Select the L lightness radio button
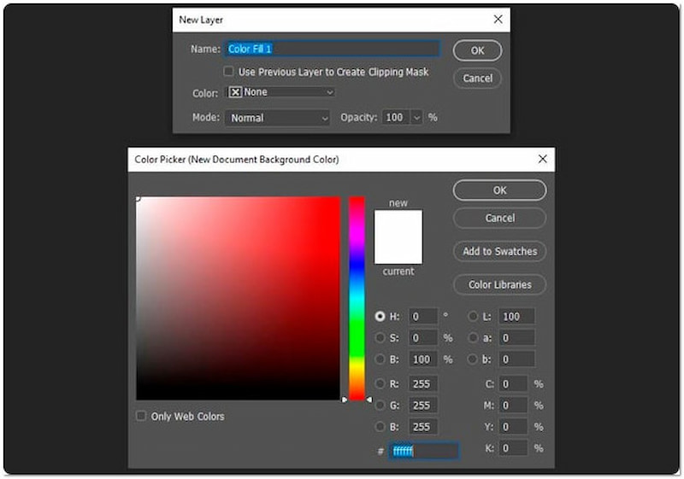Image resolution: width=684 pixels, height=479 pixels. pos(473,317)
